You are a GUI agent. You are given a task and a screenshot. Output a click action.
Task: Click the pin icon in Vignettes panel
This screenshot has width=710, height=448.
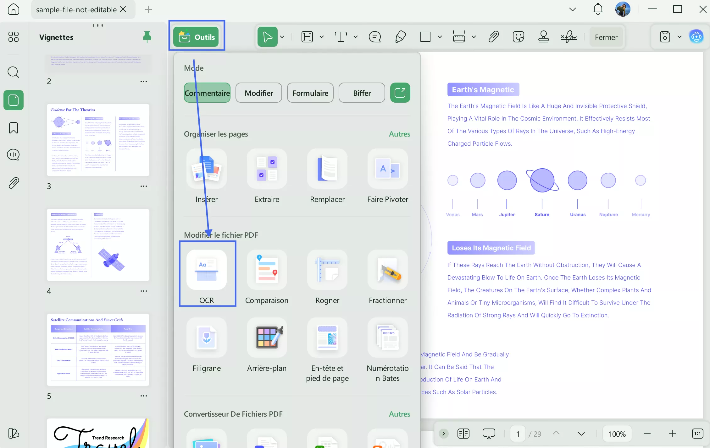(x=147, y=37)
